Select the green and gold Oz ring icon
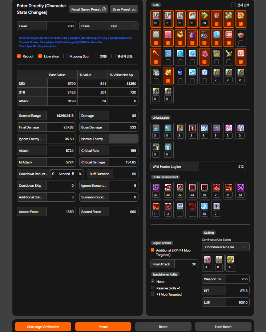This screenshot has width=266, height=332. [x=230, y=259]
